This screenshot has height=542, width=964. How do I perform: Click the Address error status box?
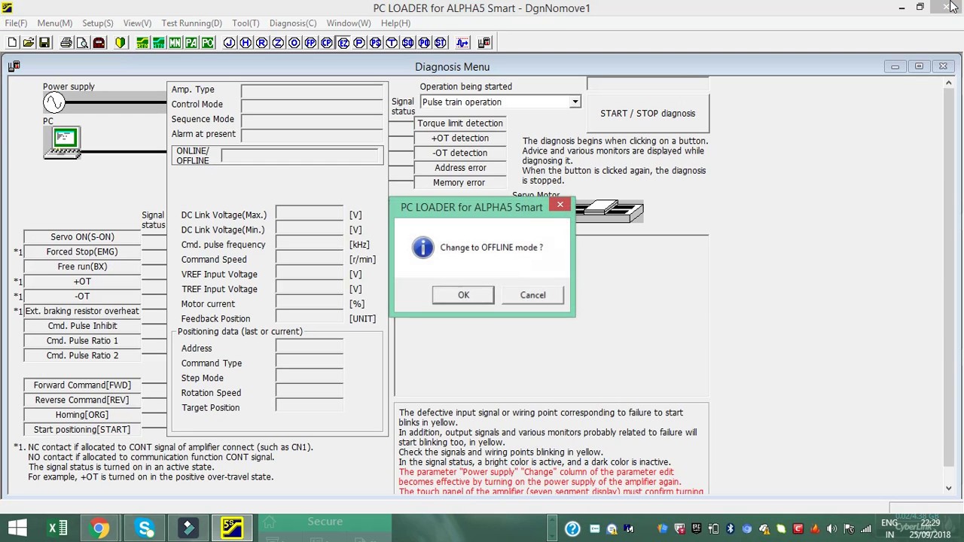(460, 168)
